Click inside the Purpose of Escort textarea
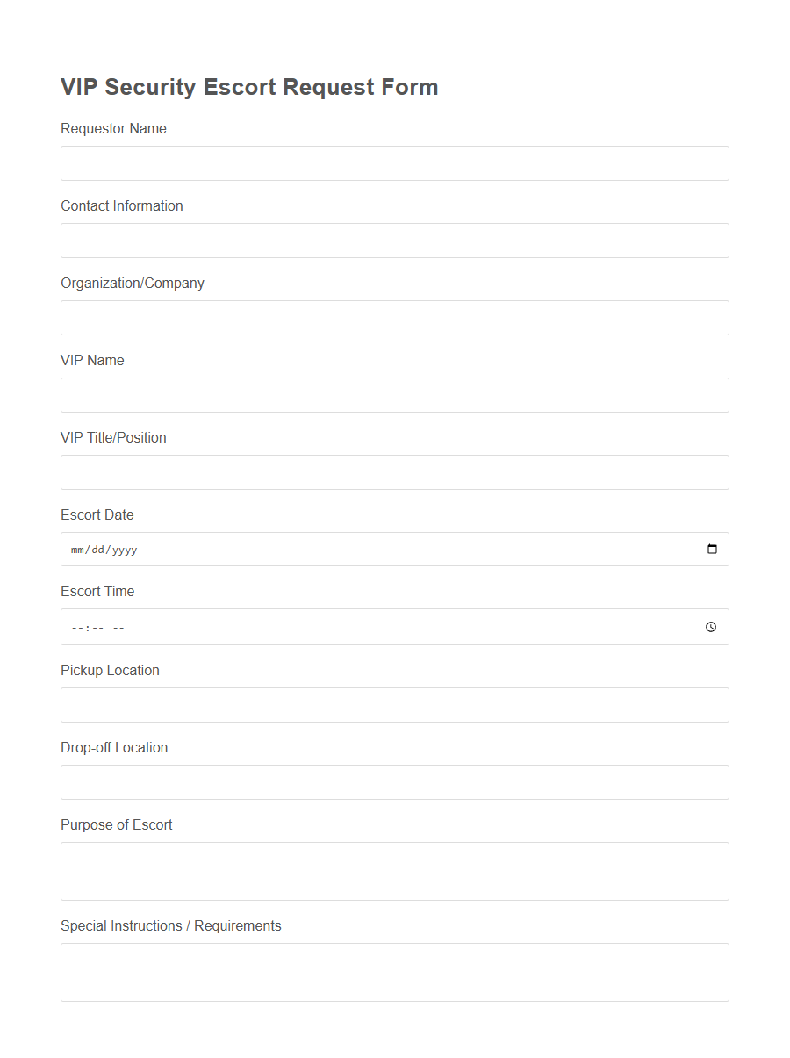Screen dimensions: 790x1058 393,871
